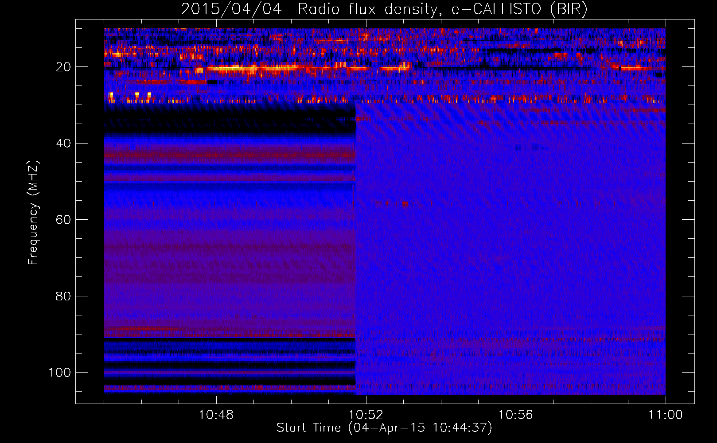This screenshot has width=717, height=443.
Task: Select the 60 frequency tick label
Action: click(63, 220)
